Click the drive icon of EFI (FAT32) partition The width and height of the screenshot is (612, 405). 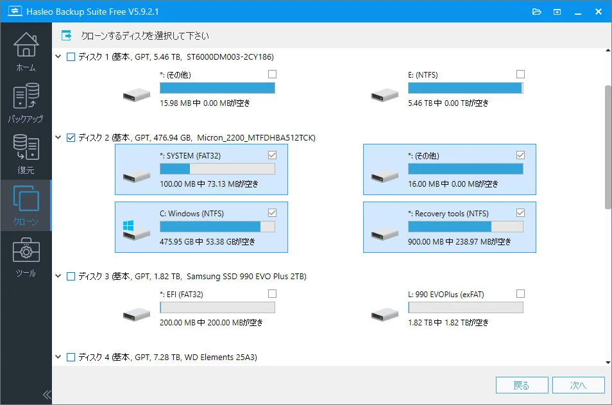(136, 315)
